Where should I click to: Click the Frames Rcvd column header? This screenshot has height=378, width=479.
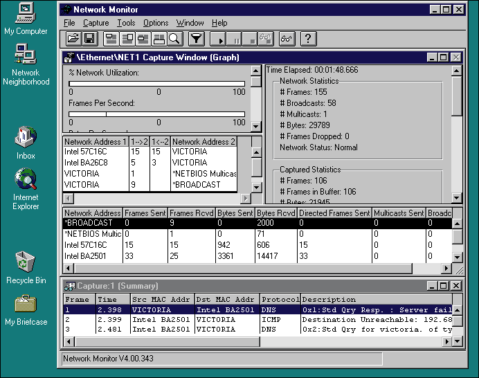(192, 213)
